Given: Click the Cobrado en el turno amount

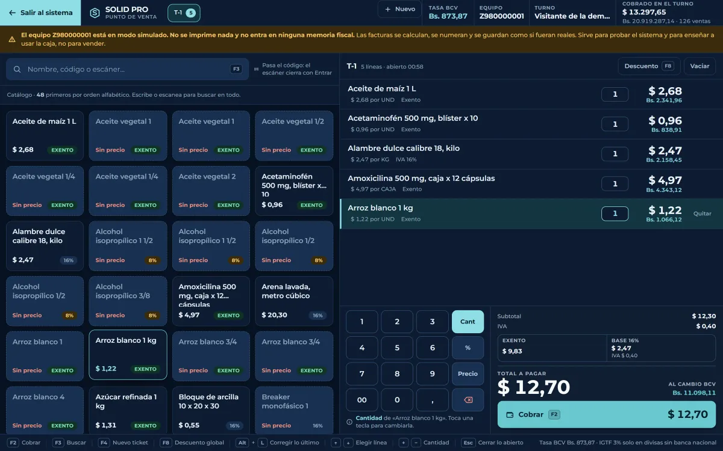Looking at the screenshot, I should [644, 12].
